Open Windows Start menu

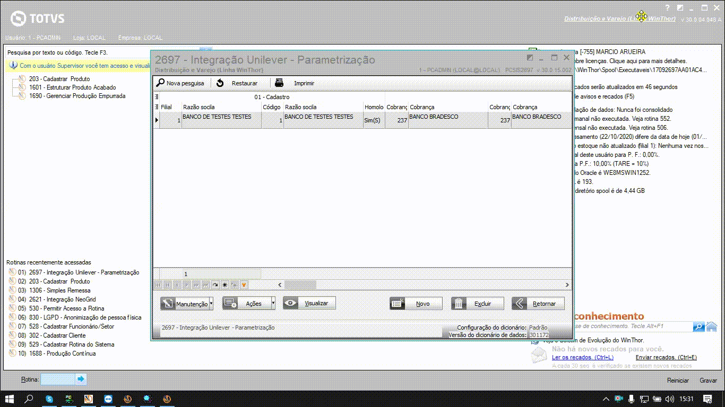10,399
